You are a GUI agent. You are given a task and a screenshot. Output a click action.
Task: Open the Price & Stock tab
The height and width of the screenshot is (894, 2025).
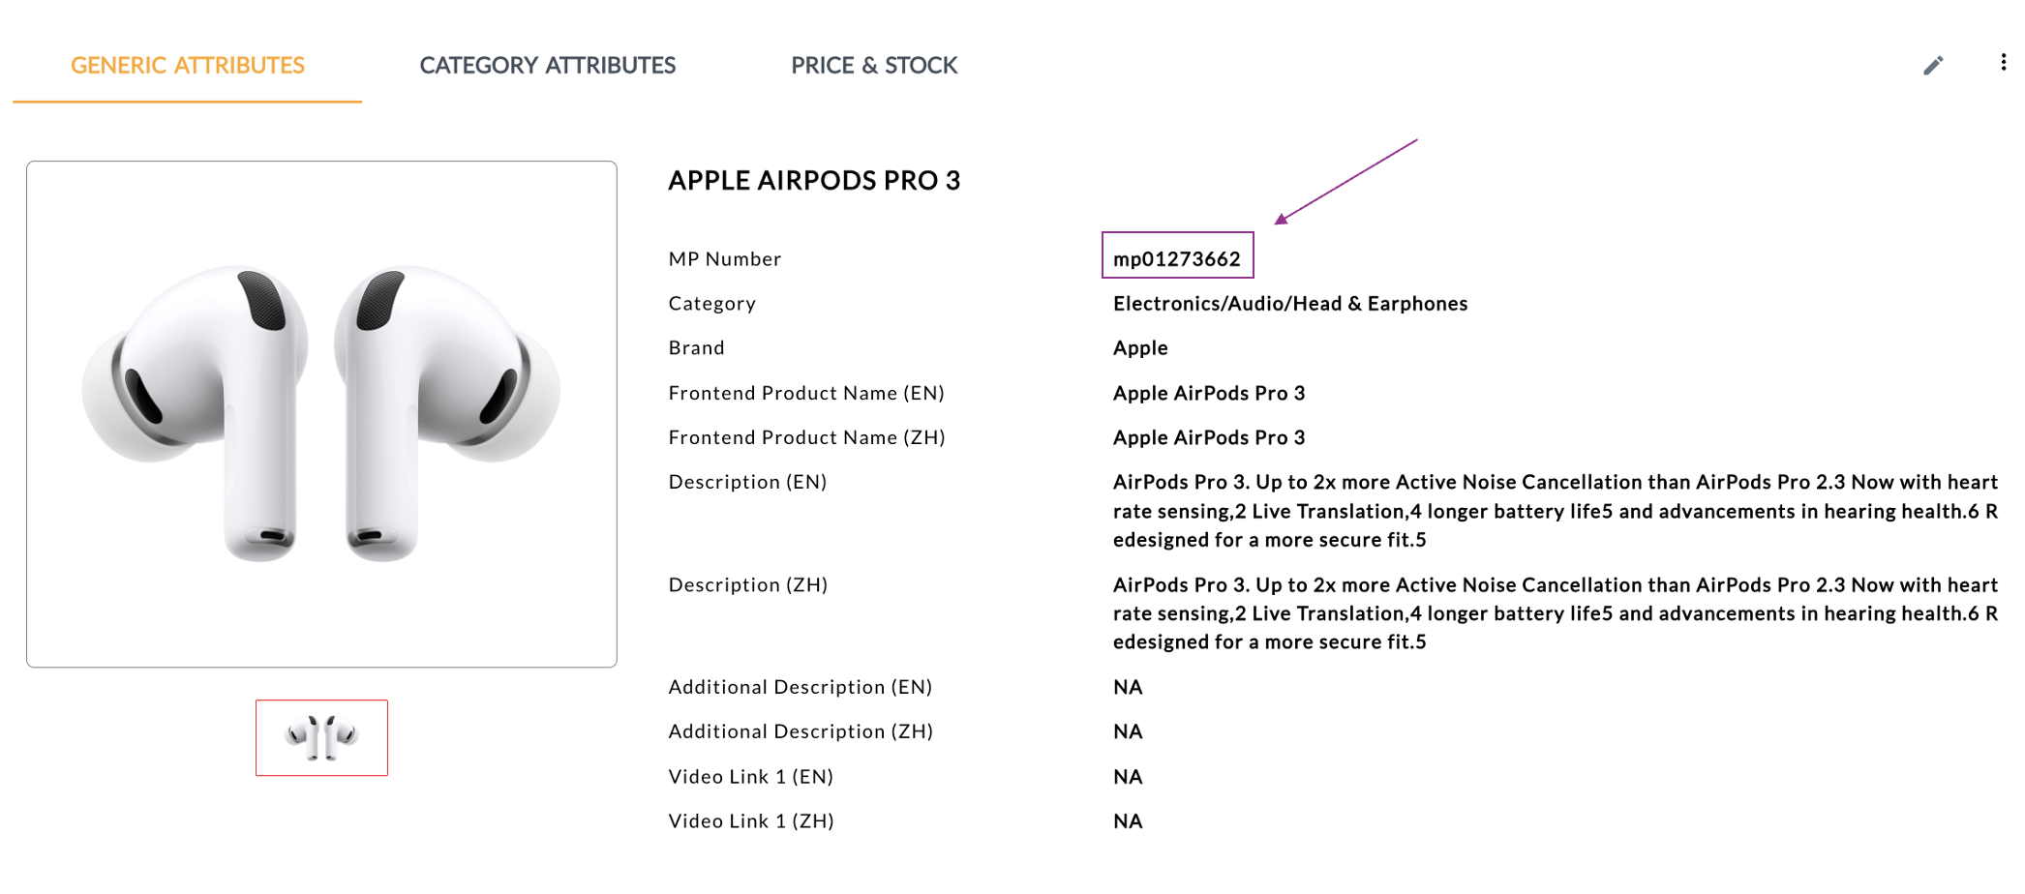873,66
